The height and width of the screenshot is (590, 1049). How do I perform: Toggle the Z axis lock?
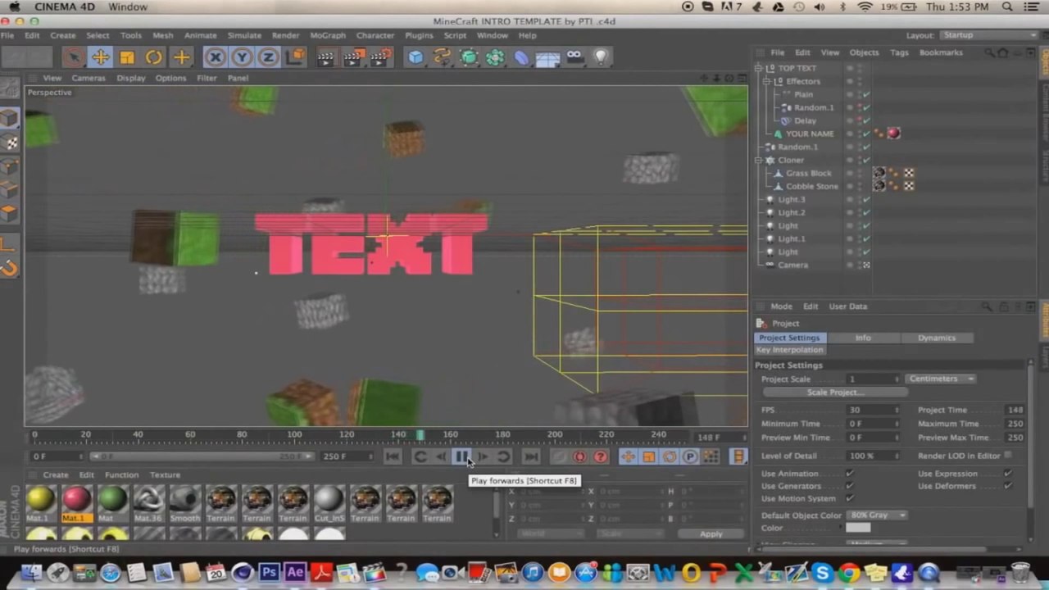(268, 57)
